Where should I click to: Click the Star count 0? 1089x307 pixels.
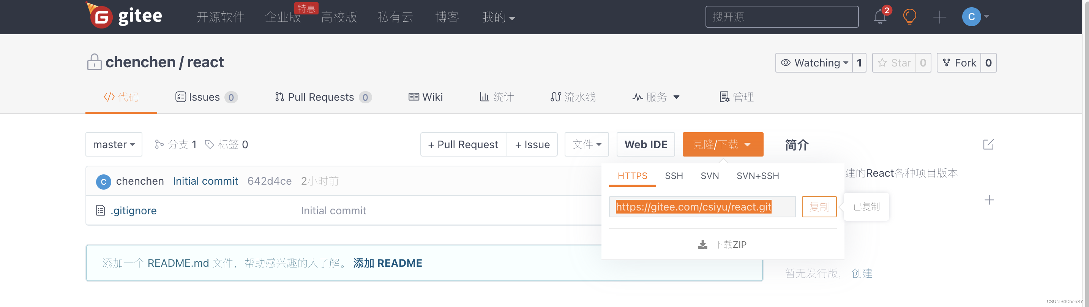(x=923, y=63)
